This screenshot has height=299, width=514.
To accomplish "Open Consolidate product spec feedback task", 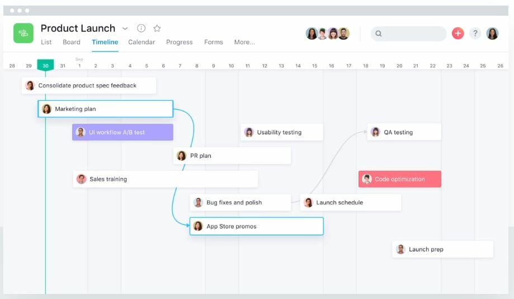I will click(x=89, y=86).
